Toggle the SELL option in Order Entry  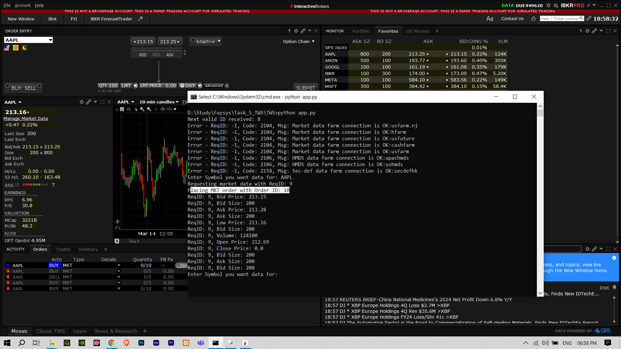[x=30, y=87]
